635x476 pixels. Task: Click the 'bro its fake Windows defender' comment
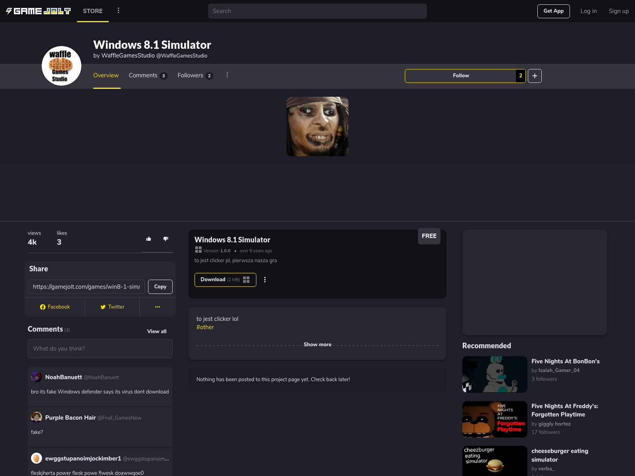100,392
